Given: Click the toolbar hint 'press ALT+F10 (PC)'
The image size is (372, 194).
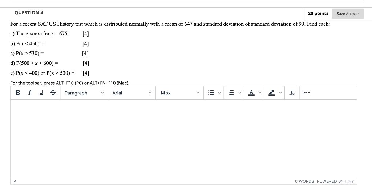Looking at the screenshot, I should [x=63, y=83].
